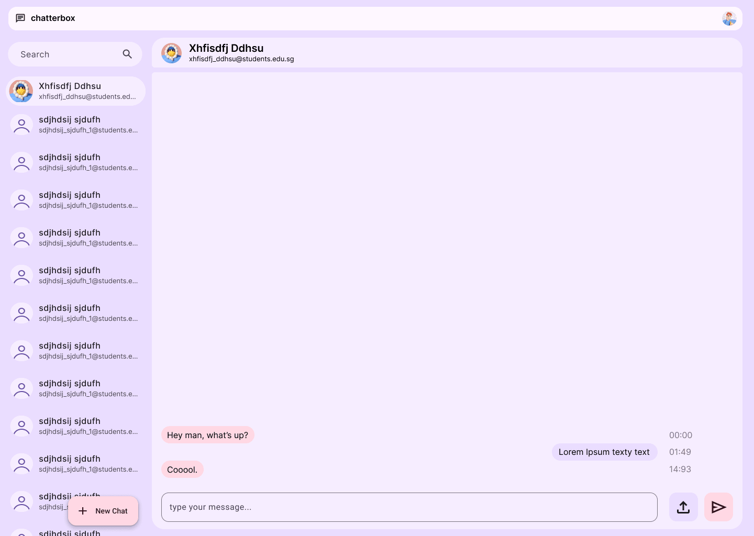The width and height of the screenshot is (754, 536).
Task: Send the message with the arrow icon
Action: [x=718, y=507]
